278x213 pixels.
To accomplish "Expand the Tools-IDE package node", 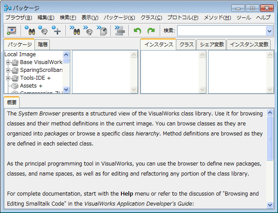I will click(x=8, y=78).
